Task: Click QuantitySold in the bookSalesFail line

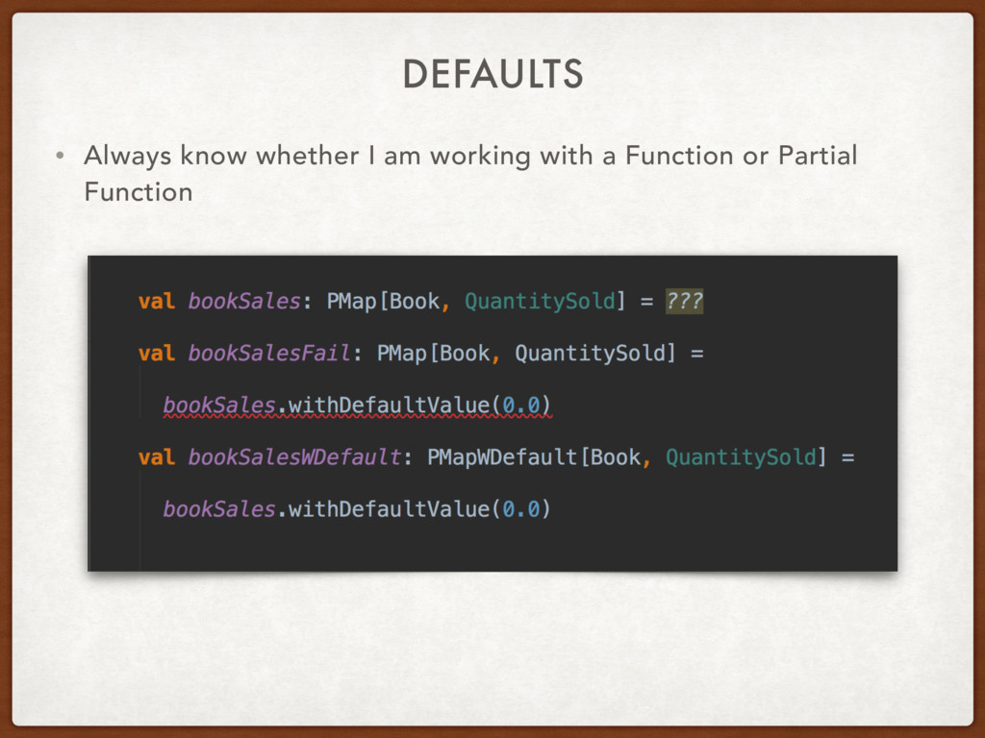Action: pyautogui.click(x=591, y=354)
